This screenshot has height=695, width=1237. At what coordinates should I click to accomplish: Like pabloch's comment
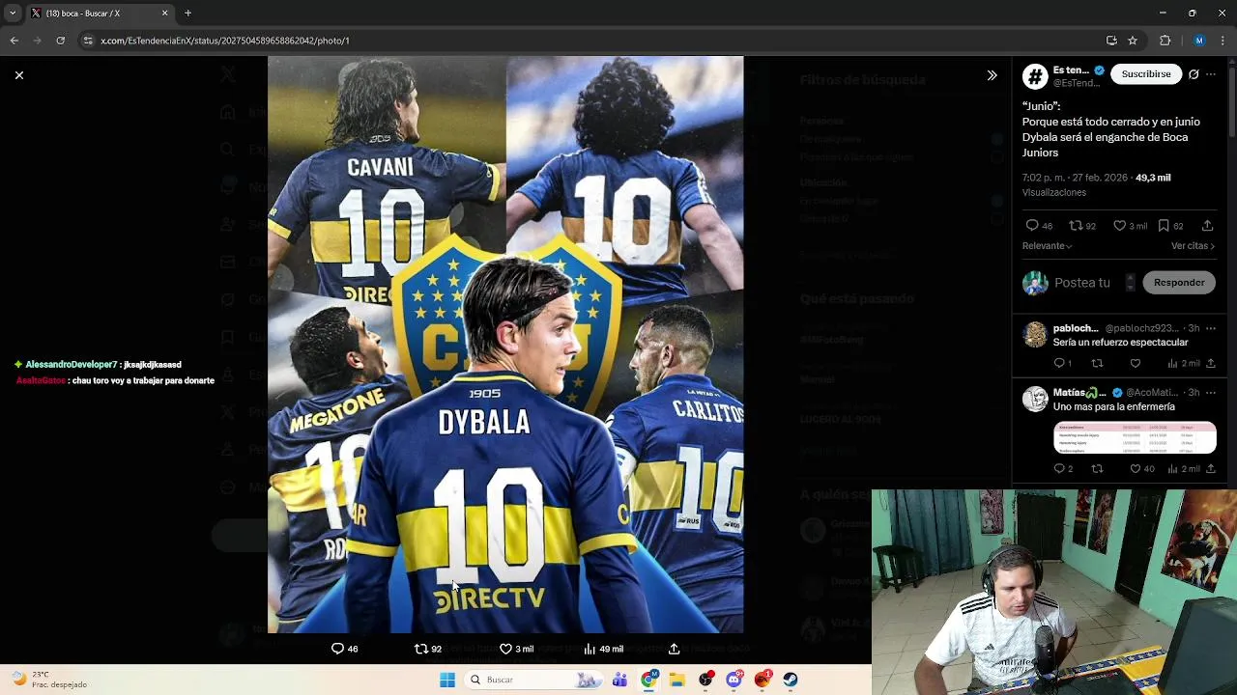tap(1136, 364)
